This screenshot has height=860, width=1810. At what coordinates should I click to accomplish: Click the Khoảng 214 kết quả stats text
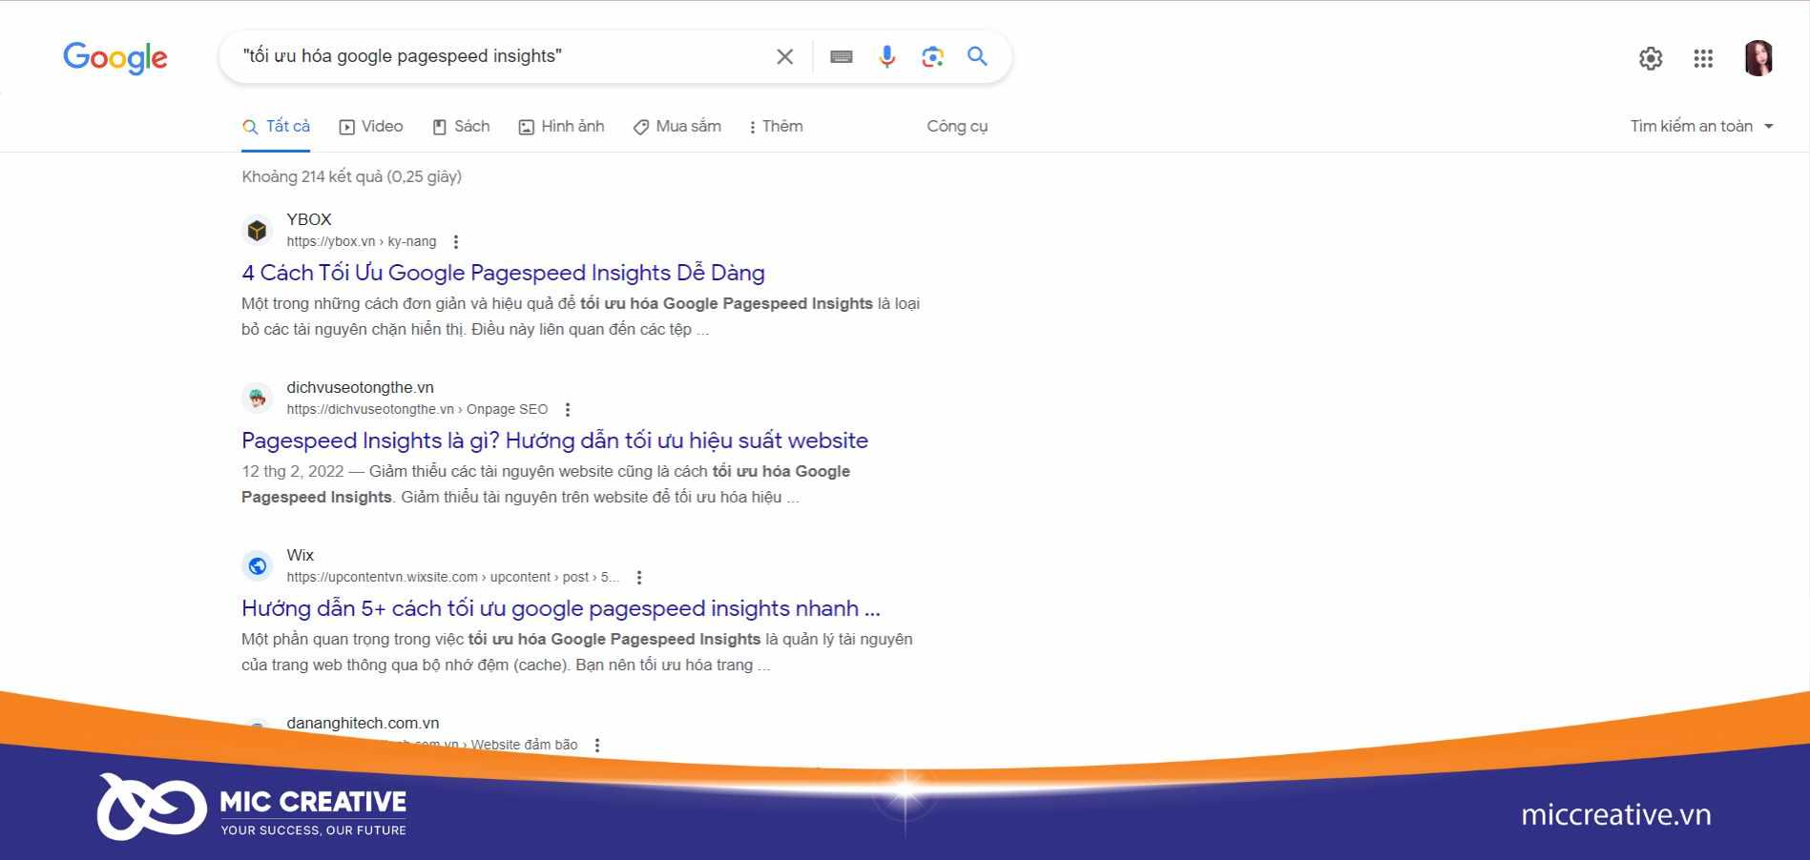[x=351, y=176]
